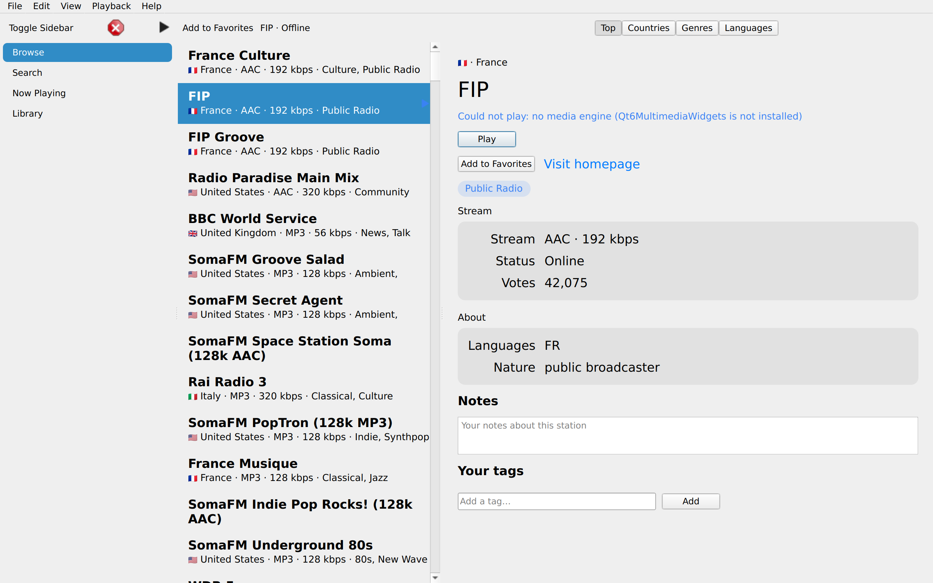Open the Visit homepage link
The height and width of the screenshot is (583, 933).
pyautogui.click(x=592, y=164)
